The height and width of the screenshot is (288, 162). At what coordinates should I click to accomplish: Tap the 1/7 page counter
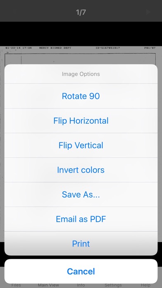(x=81, y=12)
